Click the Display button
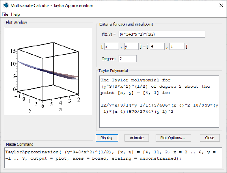This screenshot has height=173, width=227. [x=107, y=138]
